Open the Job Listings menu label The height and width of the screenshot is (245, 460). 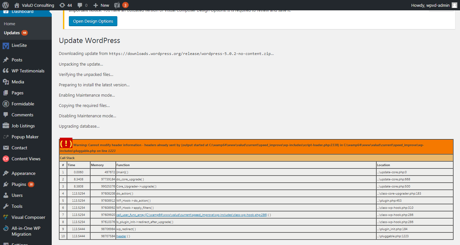click(x=23, y=126)
